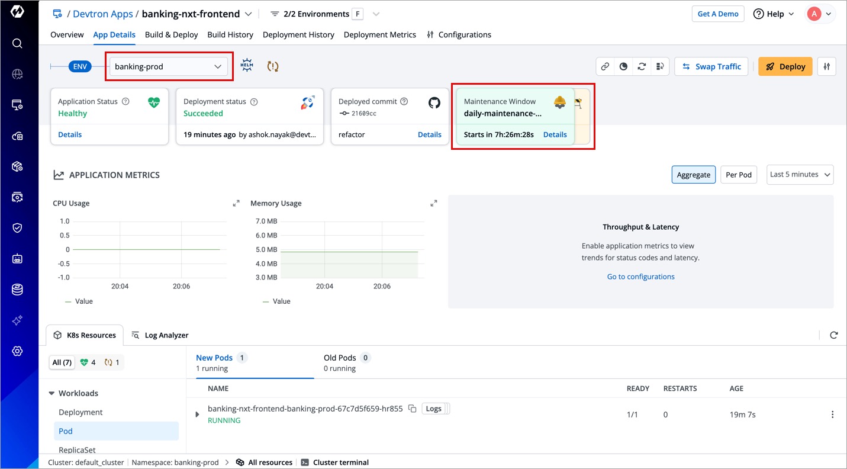Open the URLs link icon in toolbar
Image resolution: width=847 pixels, height=469 pixels.
point(605,66)
